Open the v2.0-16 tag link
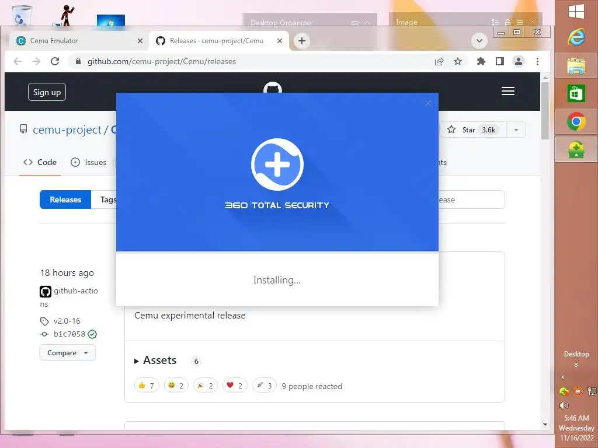This screenshot has height=448, width=598. pos(67,321)
